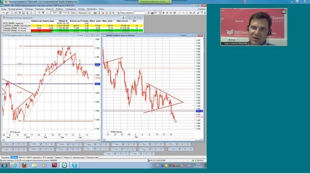Select the vertical line drawing tool
The height and width of the screenshot is (174, 310).
pyautogui.click(x=187, y=13)
